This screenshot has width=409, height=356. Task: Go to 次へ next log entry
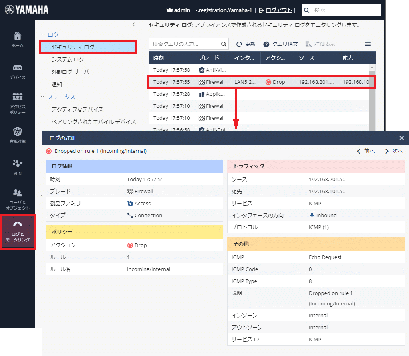394,151
